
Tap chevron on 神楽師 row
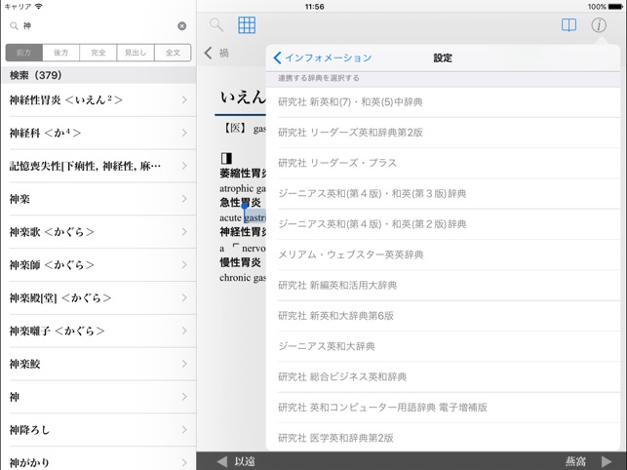coord(184,265)
